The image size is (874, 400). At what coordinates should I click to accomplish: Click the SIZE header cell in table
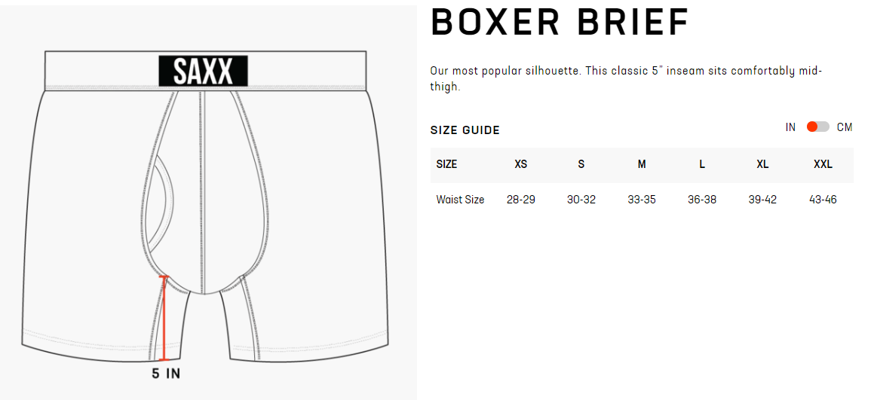(x=446, y=164)
